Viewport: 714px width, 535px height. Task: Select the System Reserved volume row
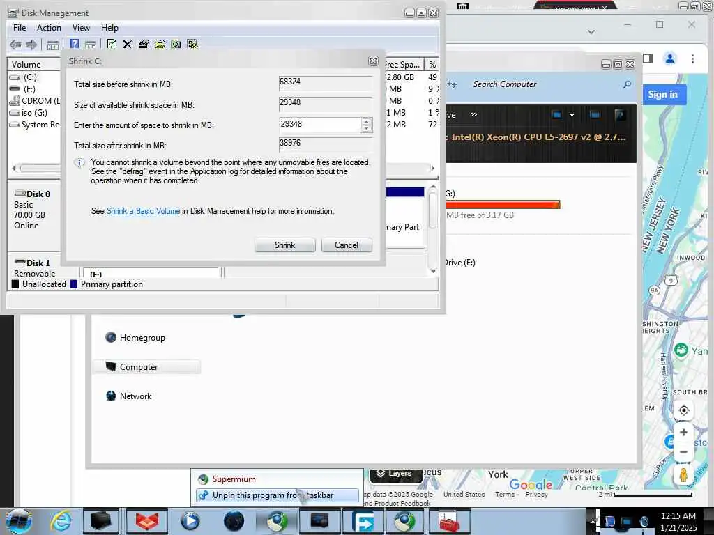tap(36, 125)
